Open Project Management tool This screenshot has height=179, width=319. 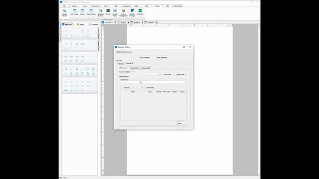tap(123, 12)
